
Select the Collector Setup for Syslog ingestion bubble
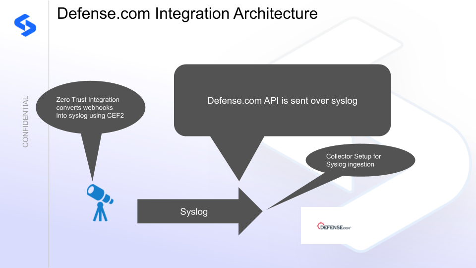pyautogui.click(x=360, y=160)
